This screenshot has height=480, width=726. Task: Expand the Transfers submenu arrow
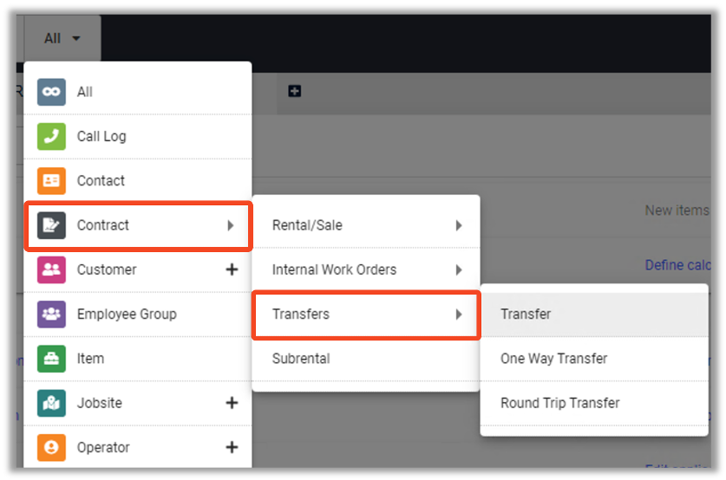pyautogui.click(x=459, y=314)
